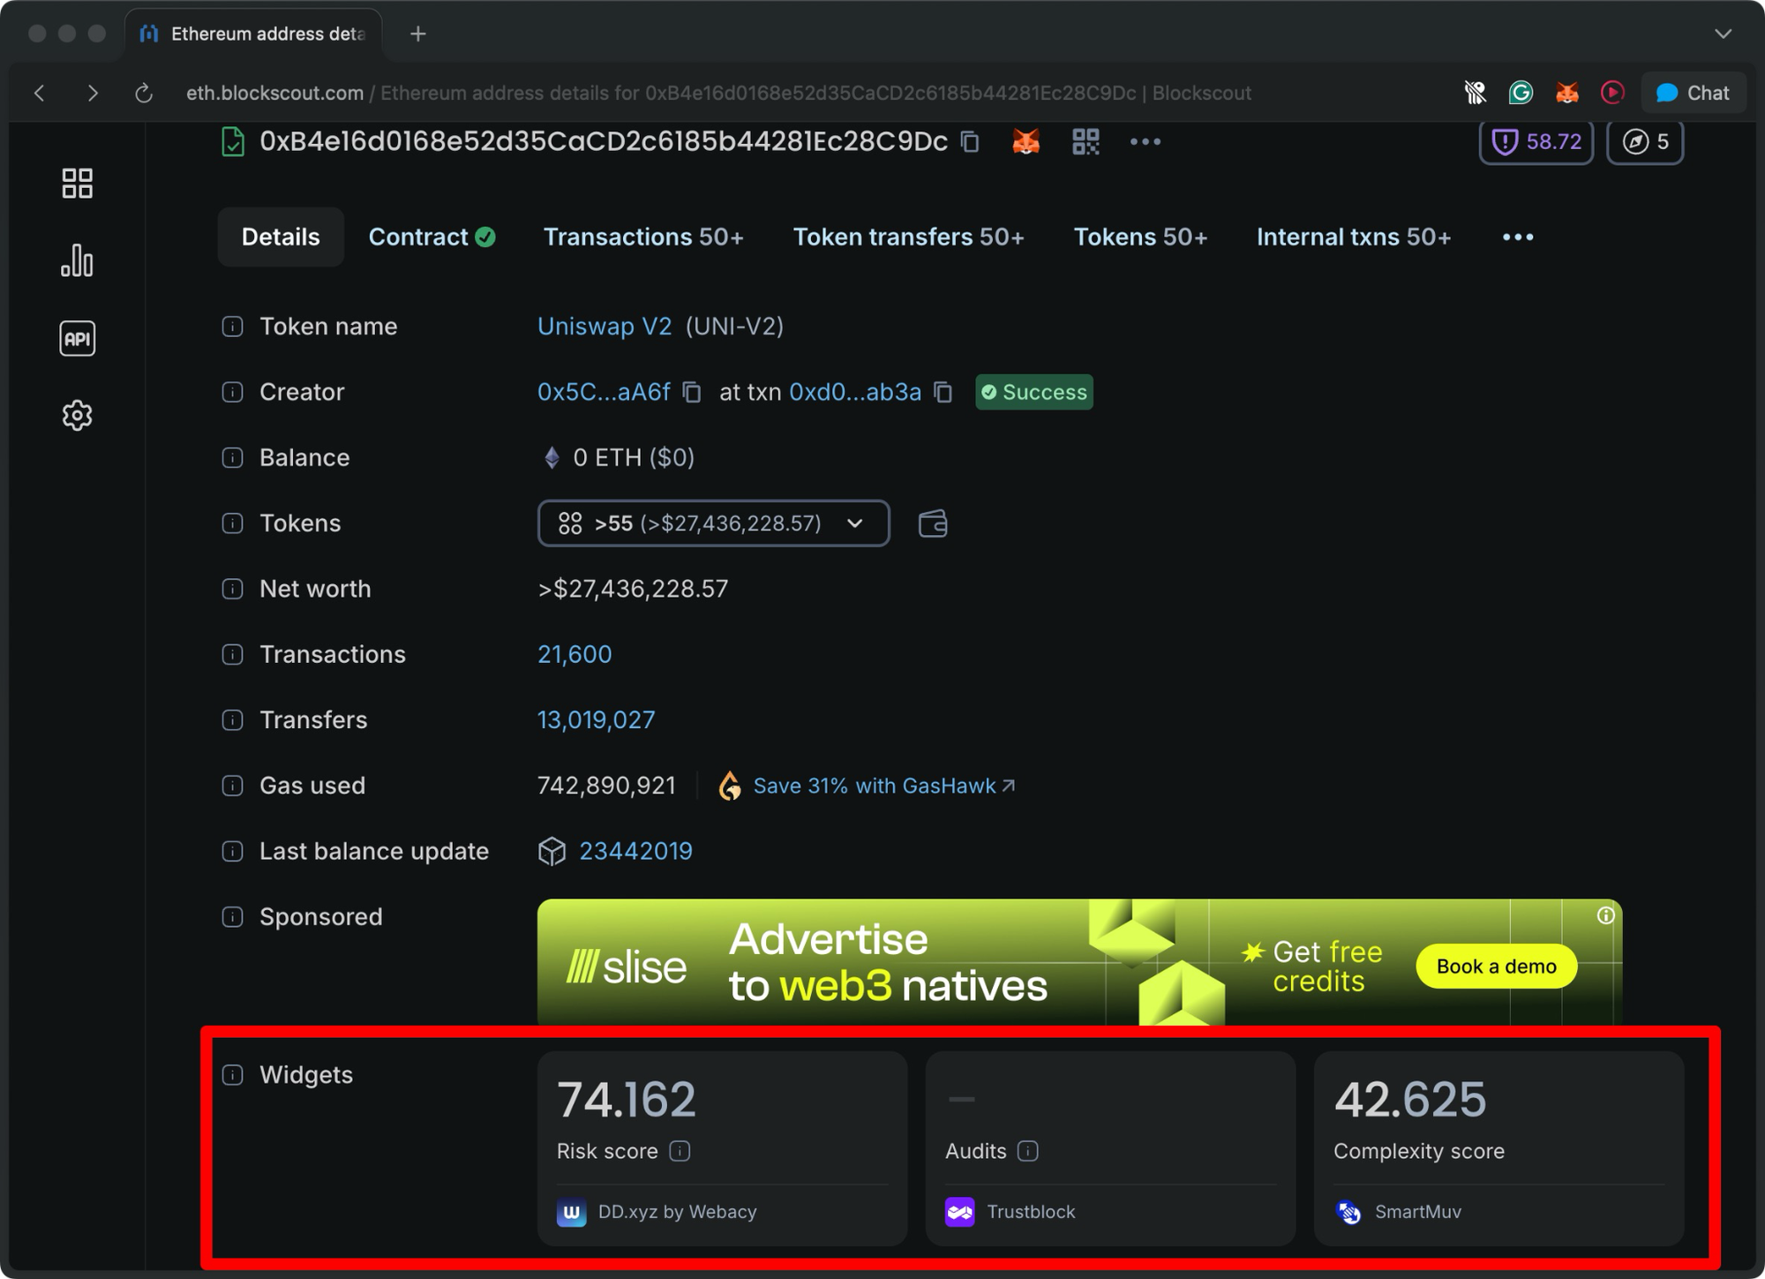Copy the contract address 0xB4e16d...
Image resolution: width=1765 pixels, height=1279 pixels.
click(x=969, y=141)
